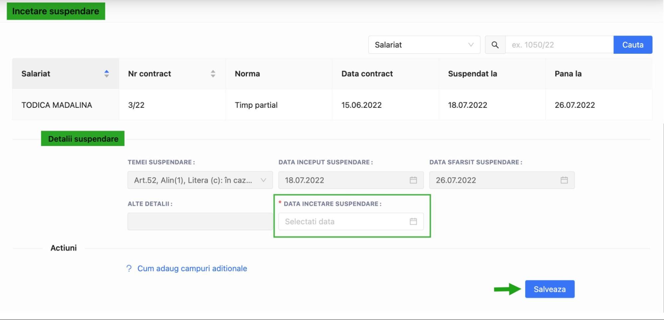Click the Cauta button

[x=633, y=45]
